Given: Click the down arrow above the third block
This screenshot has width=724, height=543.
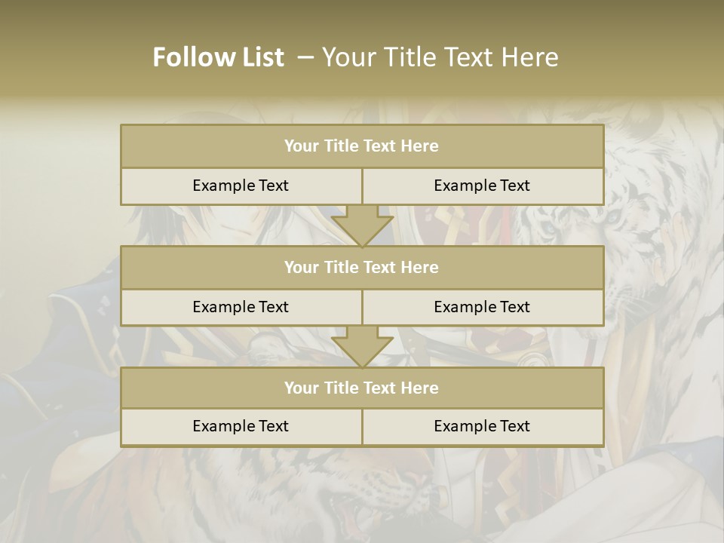Looking at the screenshot, I should click(363, 347).
